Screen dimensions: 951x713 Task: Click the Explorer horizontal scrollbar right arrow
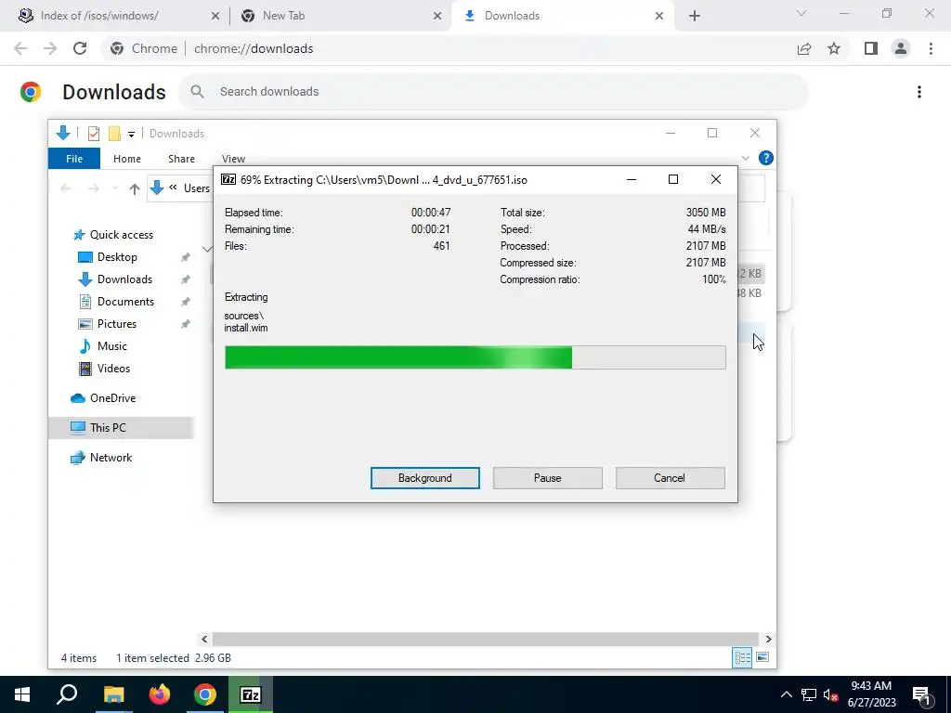[768, 639]
